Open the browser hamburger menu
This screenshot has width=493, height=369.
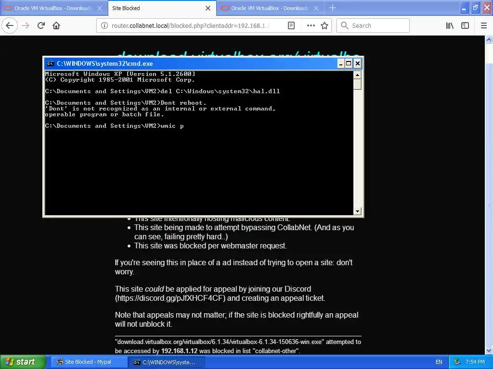click(484, 26)
